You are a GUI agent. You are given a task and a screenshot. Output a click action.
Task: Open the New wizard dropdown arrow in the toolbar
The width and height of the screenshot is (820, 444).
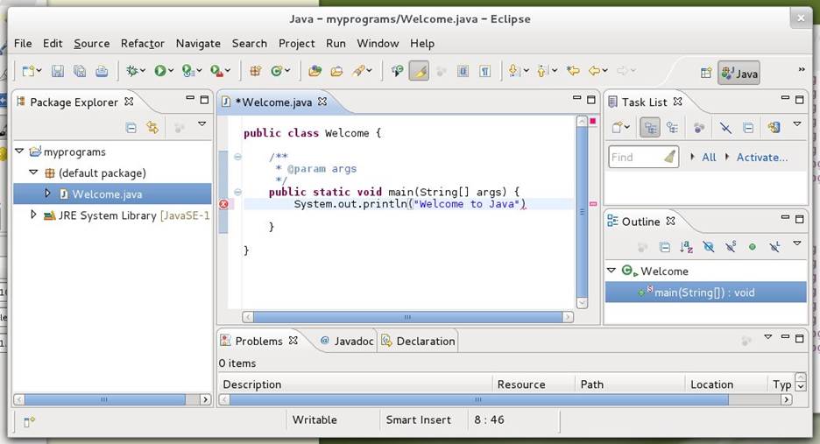tap(39, 71)
